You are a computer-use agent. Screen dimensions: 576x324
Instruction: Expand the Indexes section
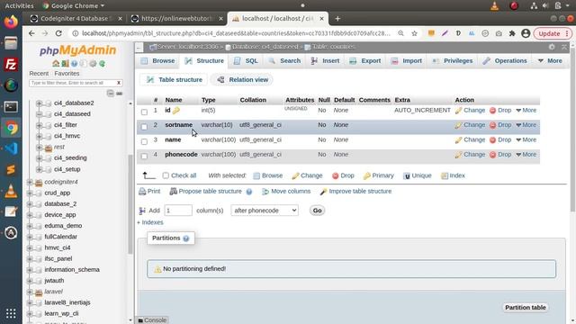pos(150,222)
